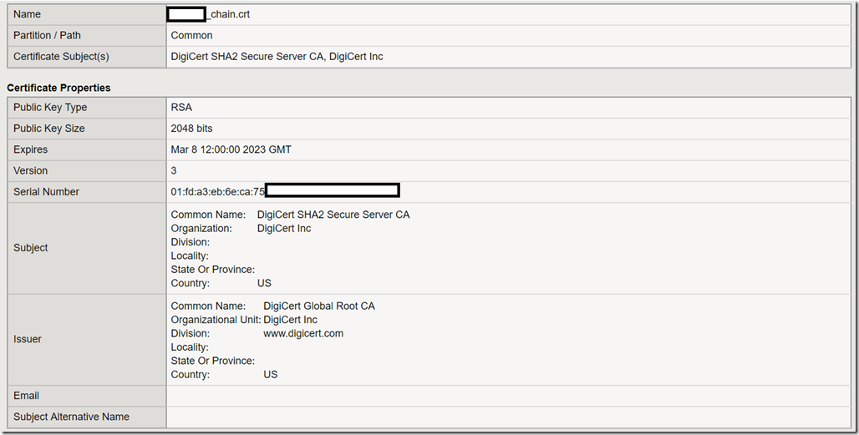The image size is (859, 435).
Task: Click the Issuer "Common Name:" field label
Action: [208, 306]
